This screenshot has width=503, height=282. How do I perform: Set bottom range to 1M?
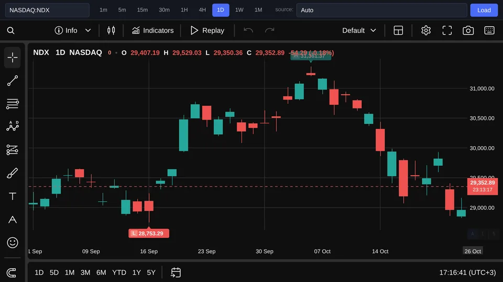pyautogui.click(x=70, y=273)
